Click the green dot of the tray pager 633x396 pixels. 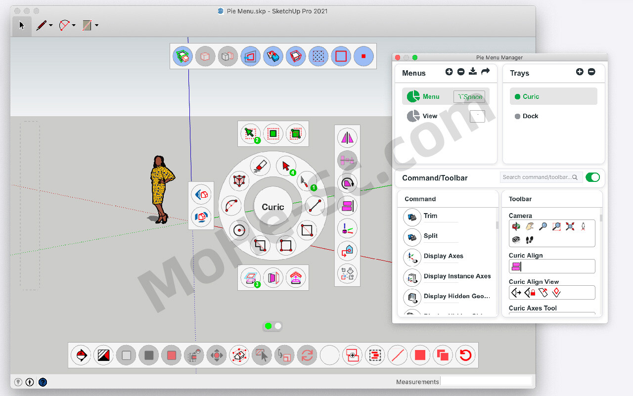(x=269, y=326)
